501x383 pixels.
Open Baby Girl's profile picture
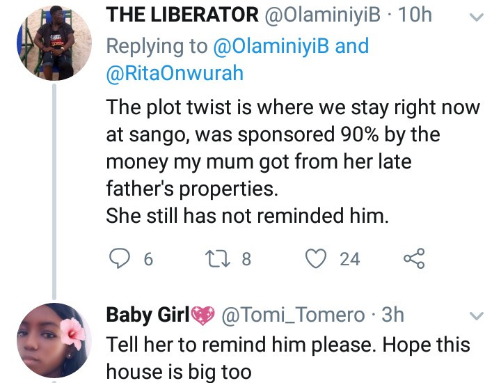point(53,337)
